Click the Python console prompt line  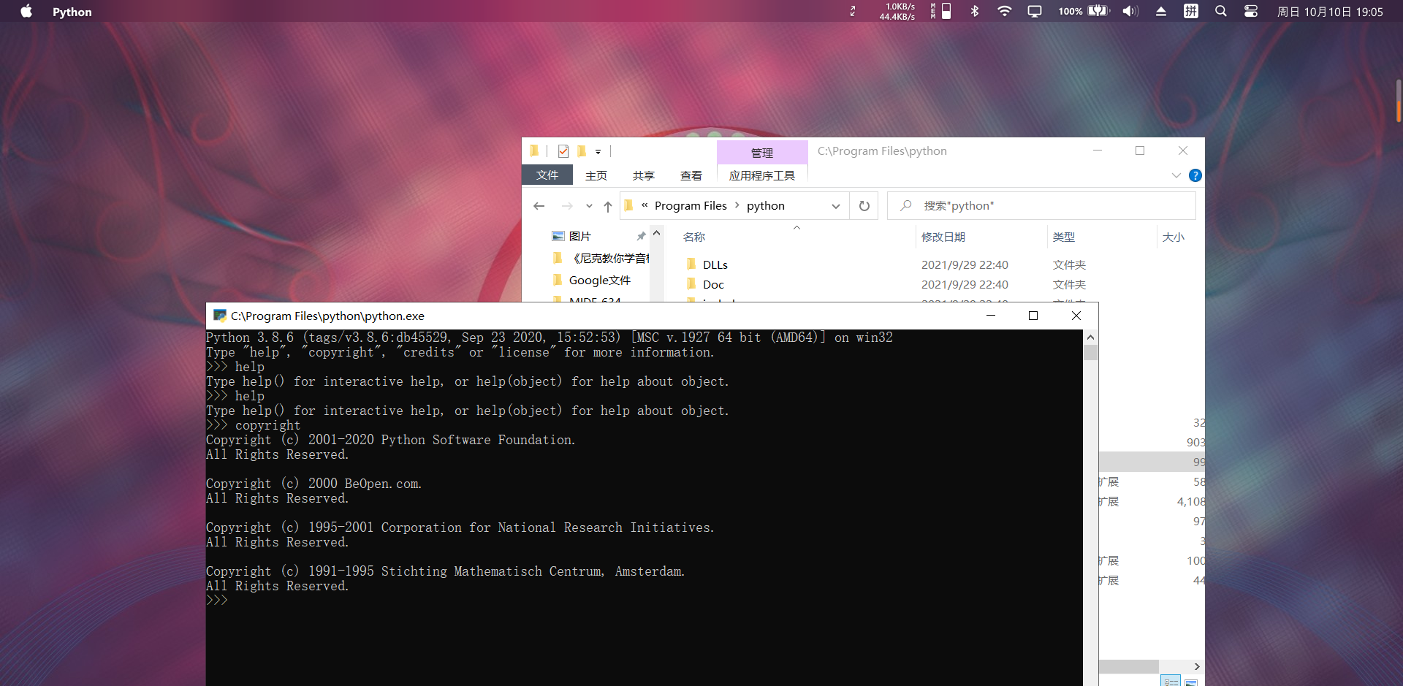217,601
